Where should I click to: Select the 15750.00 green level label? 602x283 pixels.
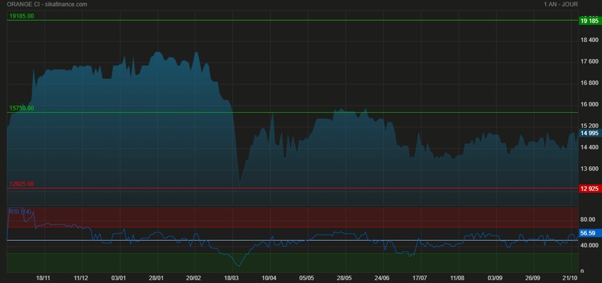(22, 108)
